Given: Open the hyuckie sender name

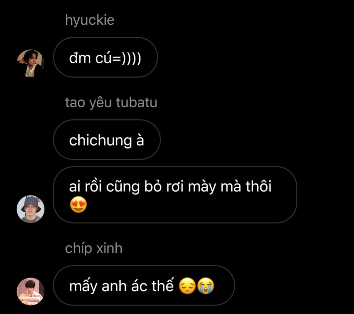Looking at the screenshot, I should click(x=90, y=20).
